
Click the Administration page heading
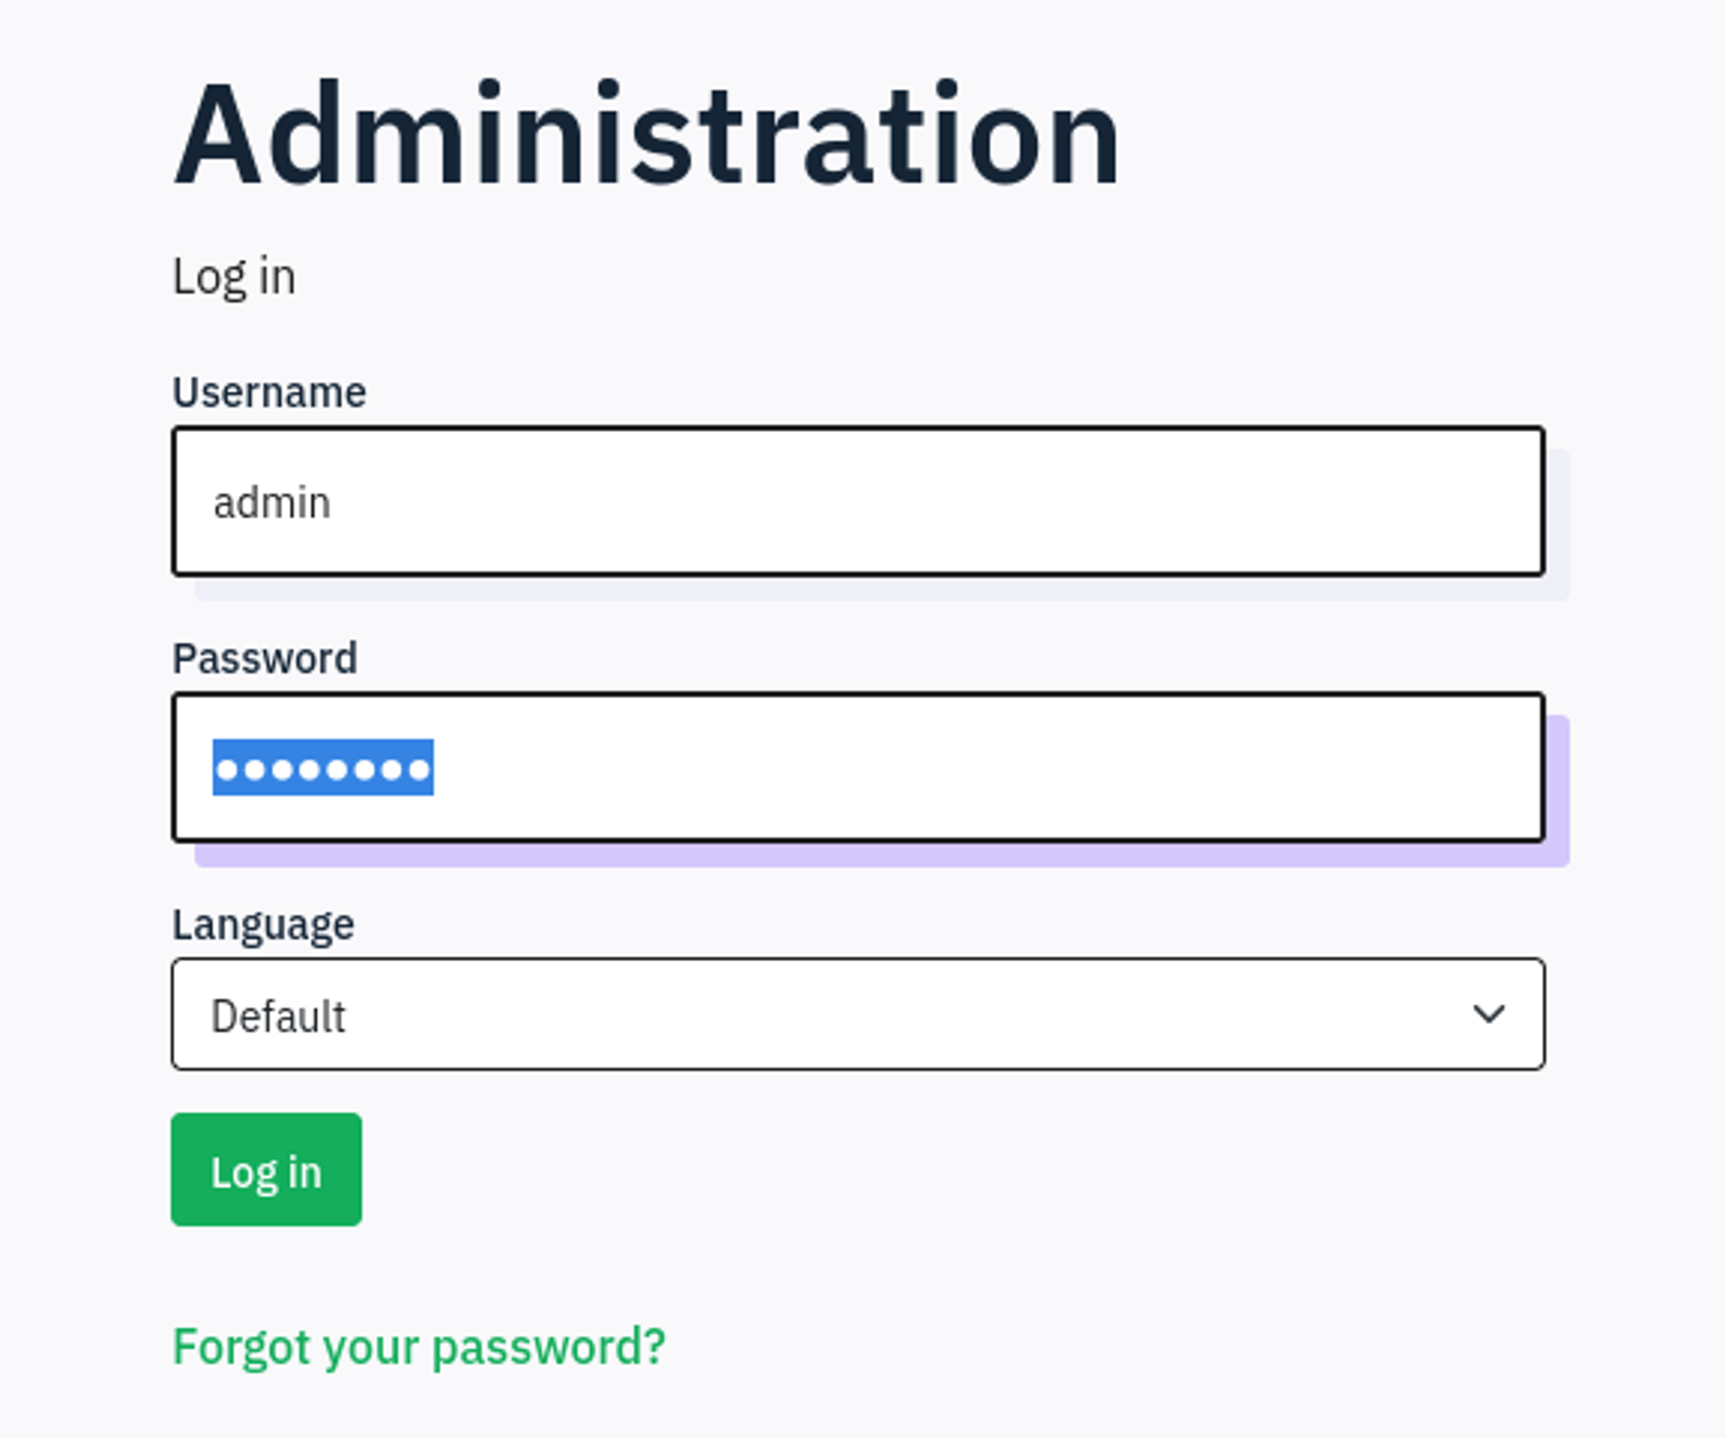click(x=647, y=134)
